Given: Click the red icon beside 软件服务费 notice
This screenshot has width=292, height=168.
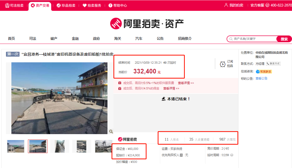Looking at the screenshot, I should pos(120,83).
